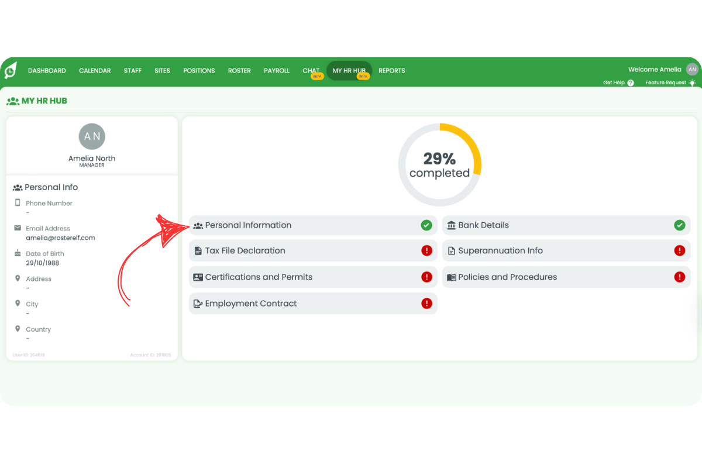Switch to the Reports tab
702x468 pixels.
tap(391, 71)
